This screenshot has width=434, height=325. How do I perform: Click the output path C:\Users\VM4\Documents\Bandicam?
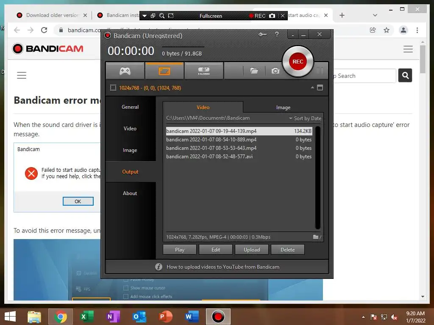[208, 118]
